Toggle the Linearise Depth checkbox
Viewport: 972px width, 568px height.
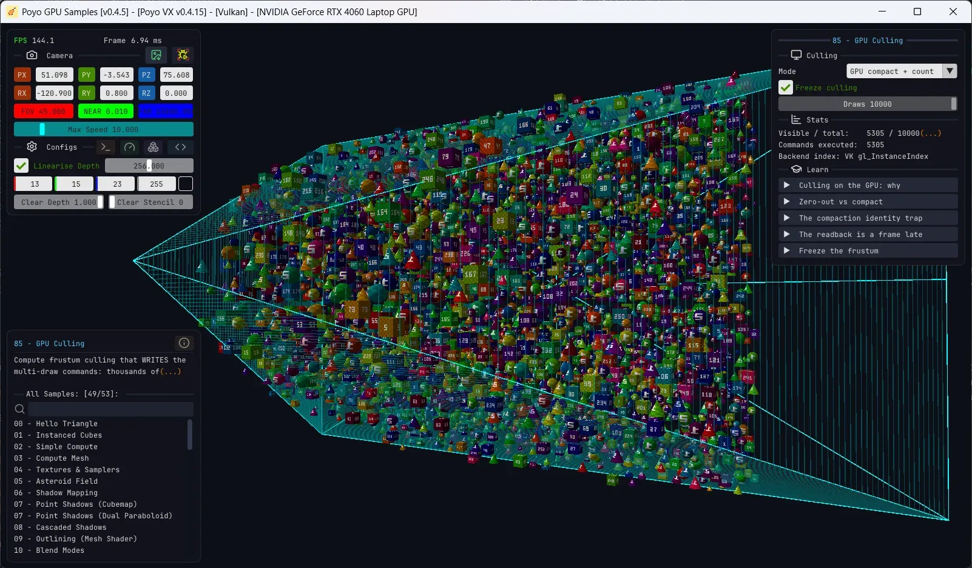pos(21,165)
